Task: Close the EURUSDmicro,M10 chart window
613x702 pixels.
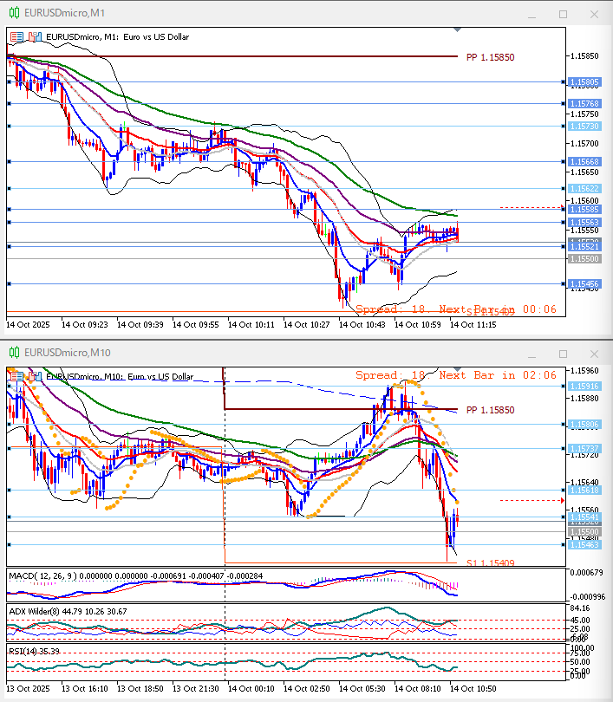Action: coord(593,353)
